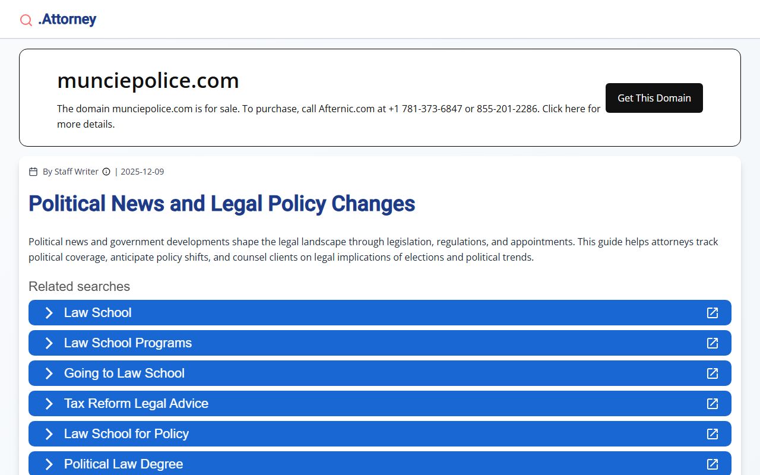The height and width of the screenshot is (475, 760).
Task: Click the 2025-12-09 publication date
Action: click(x=142, y=172)
